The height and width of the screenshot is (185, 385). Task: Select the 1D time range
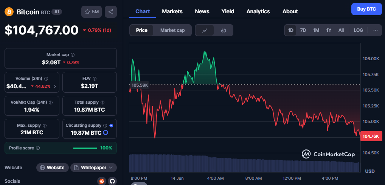290,30
